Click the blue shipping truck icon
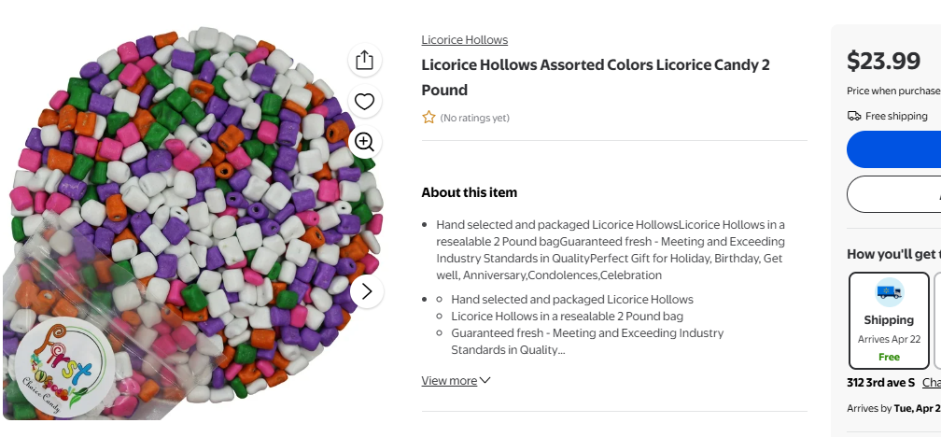 point(889,293)
